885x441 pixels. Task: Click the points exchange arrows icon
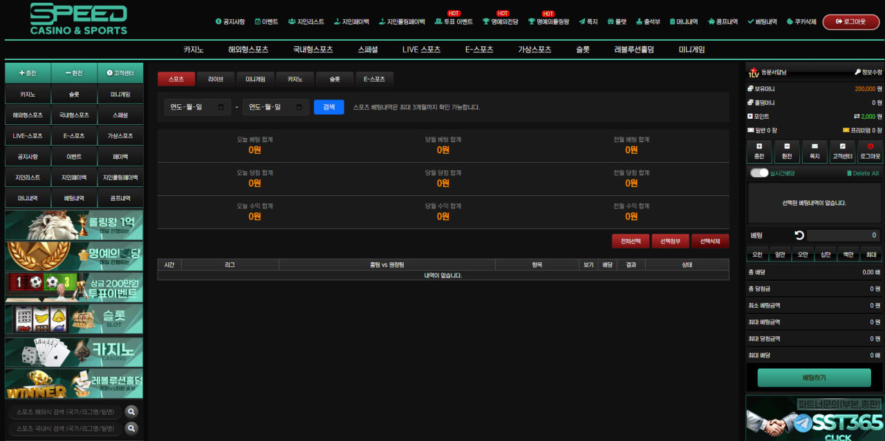(x=857, y=117)
